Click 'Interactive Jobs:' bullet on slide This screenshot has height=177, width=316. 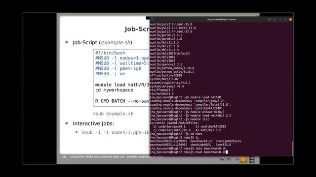tap(93, 123)
